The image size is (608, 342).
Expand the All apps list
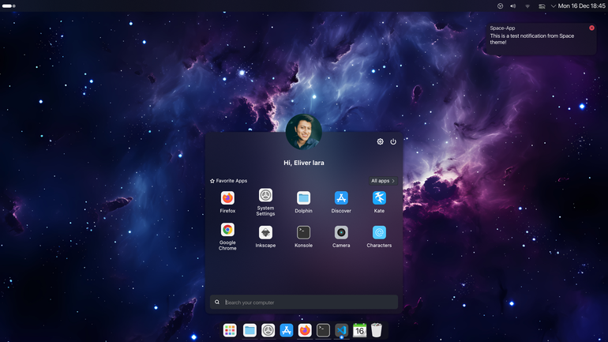pyautogui.click(x=383, y=181)
